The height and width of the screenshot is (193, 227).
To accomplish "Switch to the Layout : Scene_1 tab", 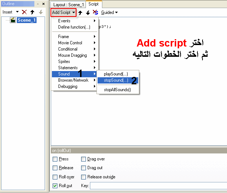I will point(67,4).
